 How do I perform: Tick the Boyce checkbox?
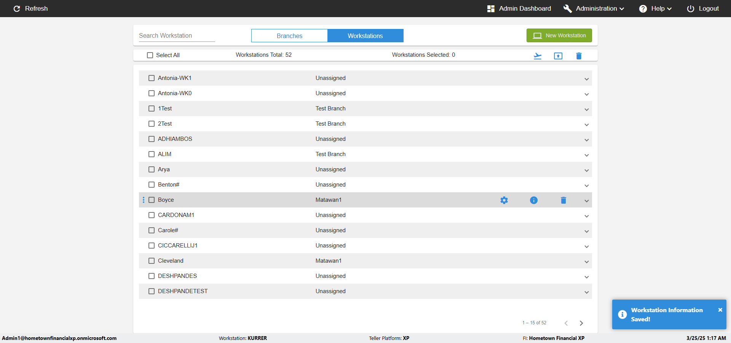[x=152, y=200]
